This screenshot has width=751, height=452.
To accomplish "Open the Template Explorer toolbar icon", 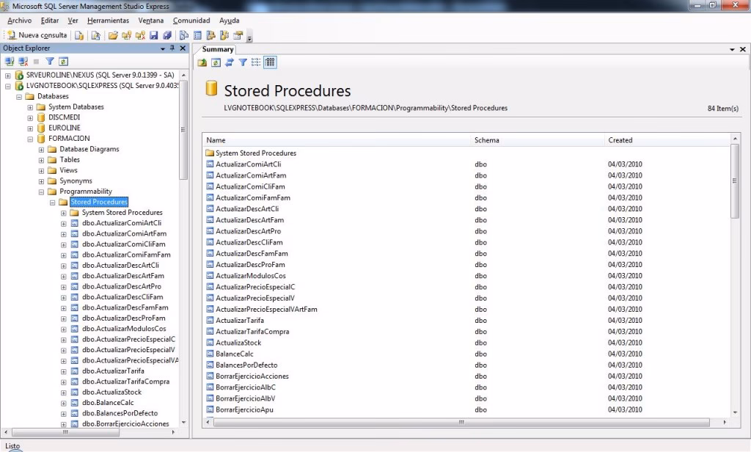I will (224, 35).
